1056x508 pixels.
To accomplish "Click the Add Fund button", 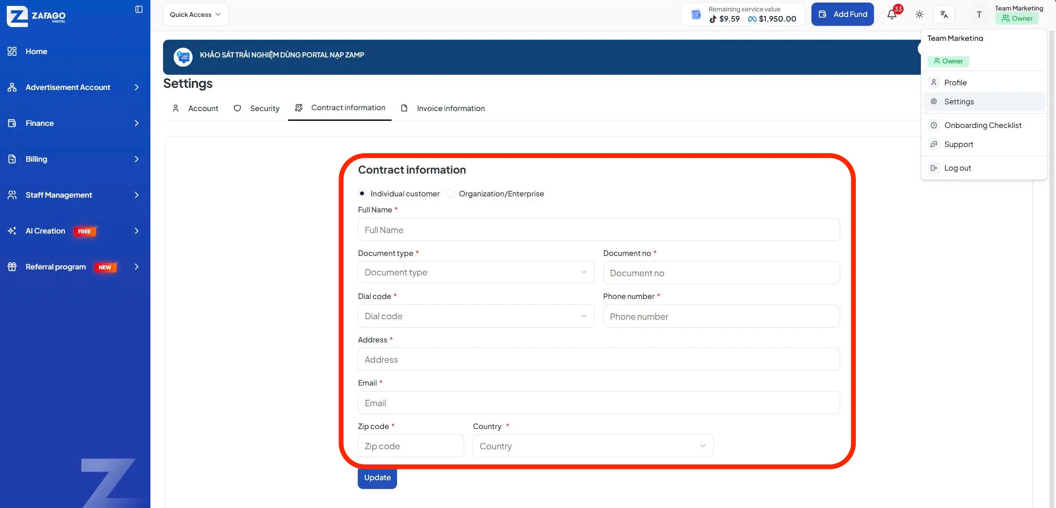I will tap(842, 14).
